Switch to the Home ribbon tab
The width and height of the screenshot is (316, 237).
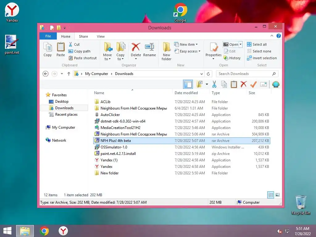point(66,36)
